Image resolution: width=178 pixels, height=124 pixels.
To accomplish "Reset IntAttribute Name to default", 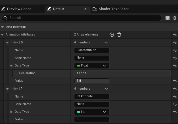I will tap(175, 96).
